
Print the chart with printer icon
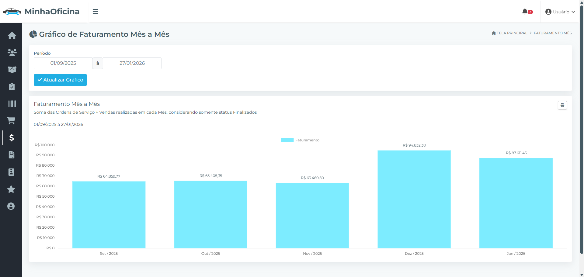pos(562,105)
